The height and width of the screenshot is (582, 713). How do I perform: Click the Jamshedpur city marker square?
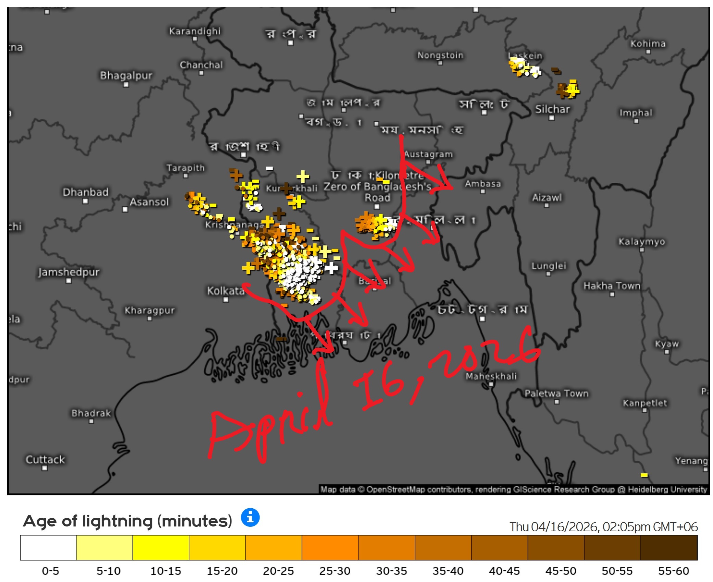tap(68, 281)
